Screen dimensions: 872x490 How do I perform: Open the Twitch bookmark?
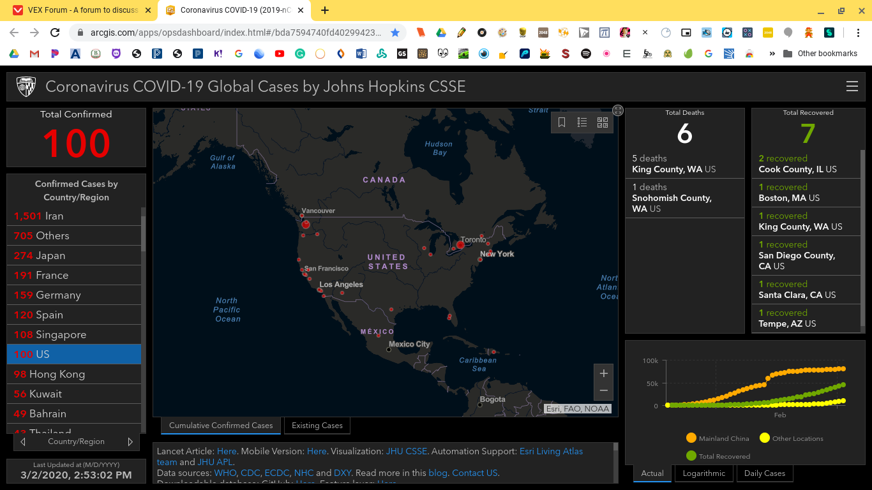click(116, 54)
